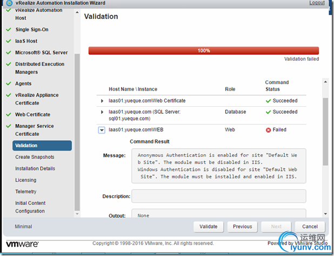
Task: Select the Licensing step
Action: click(x=26, y=180)
